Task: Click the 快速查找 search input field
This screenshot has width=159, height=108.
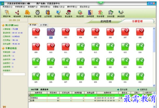Action: (x=14, y=74)
